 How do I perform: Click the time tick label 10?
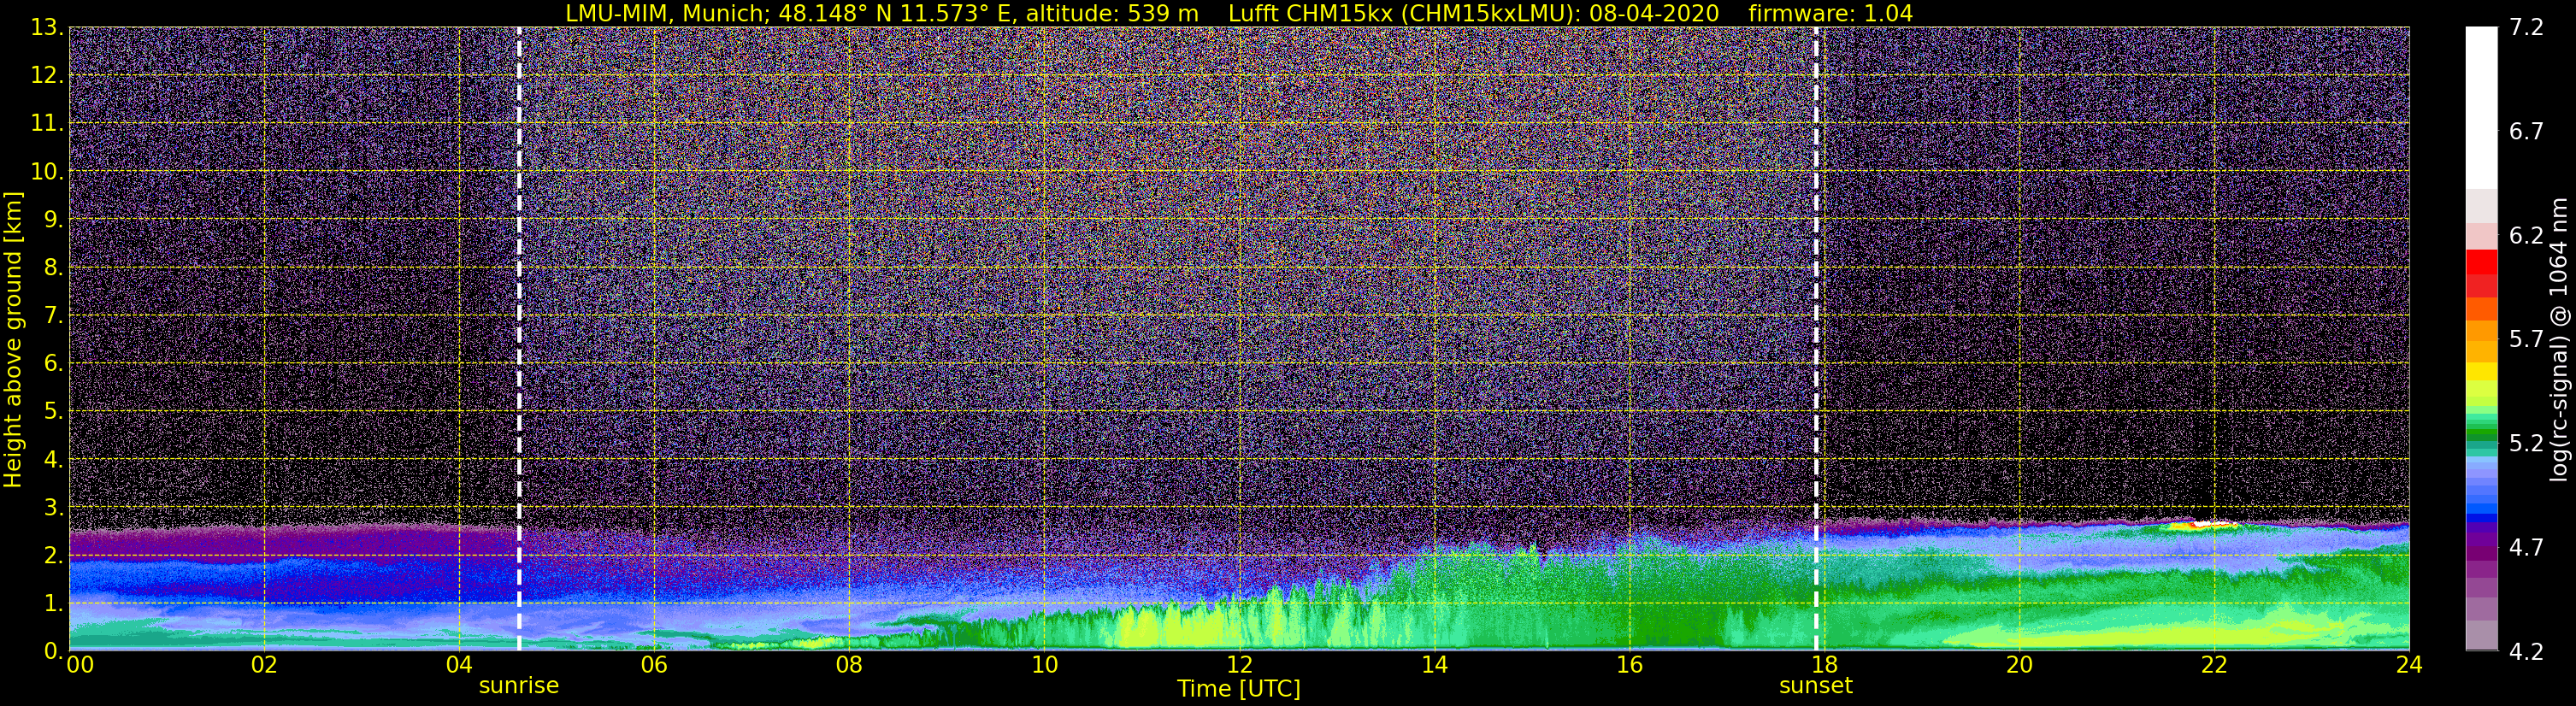pos(1044,665)
